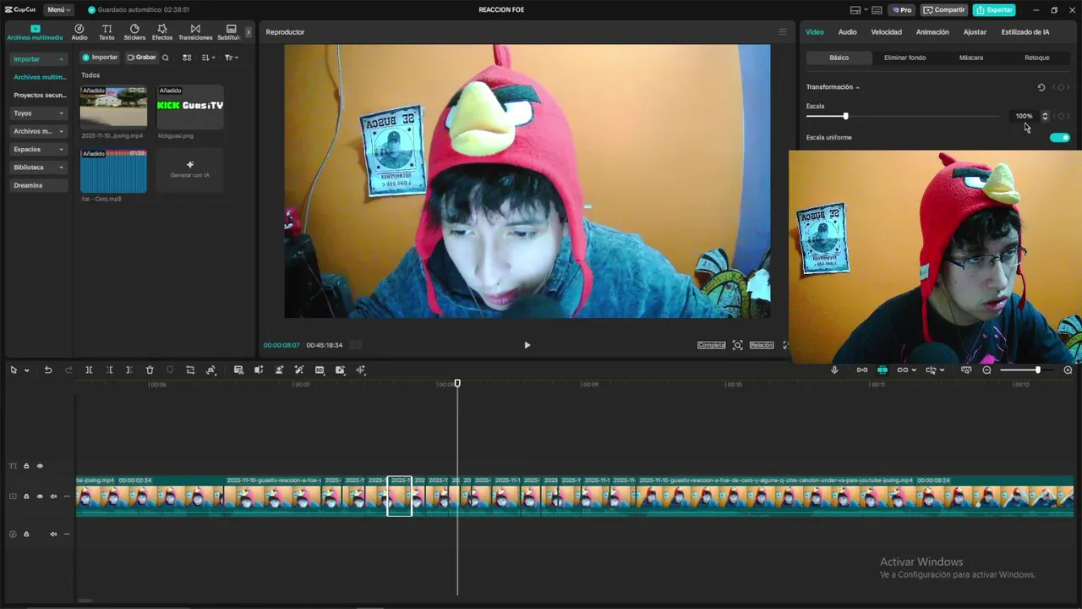Click the magic wand AI enhance icon

[x=299, y=370]
